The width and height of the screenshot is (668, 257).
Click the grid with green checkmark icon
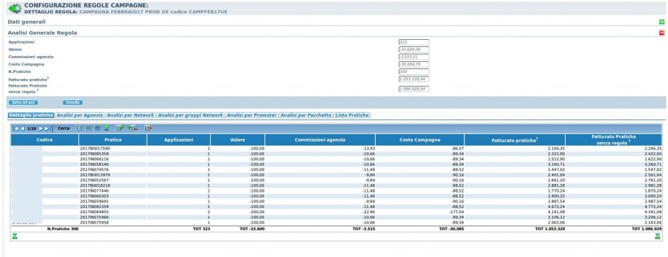120,128
